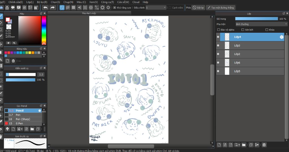
Task: Open the Điều chỉnh value dropdown
Action: pyautogui.click(x=156, y=8)
